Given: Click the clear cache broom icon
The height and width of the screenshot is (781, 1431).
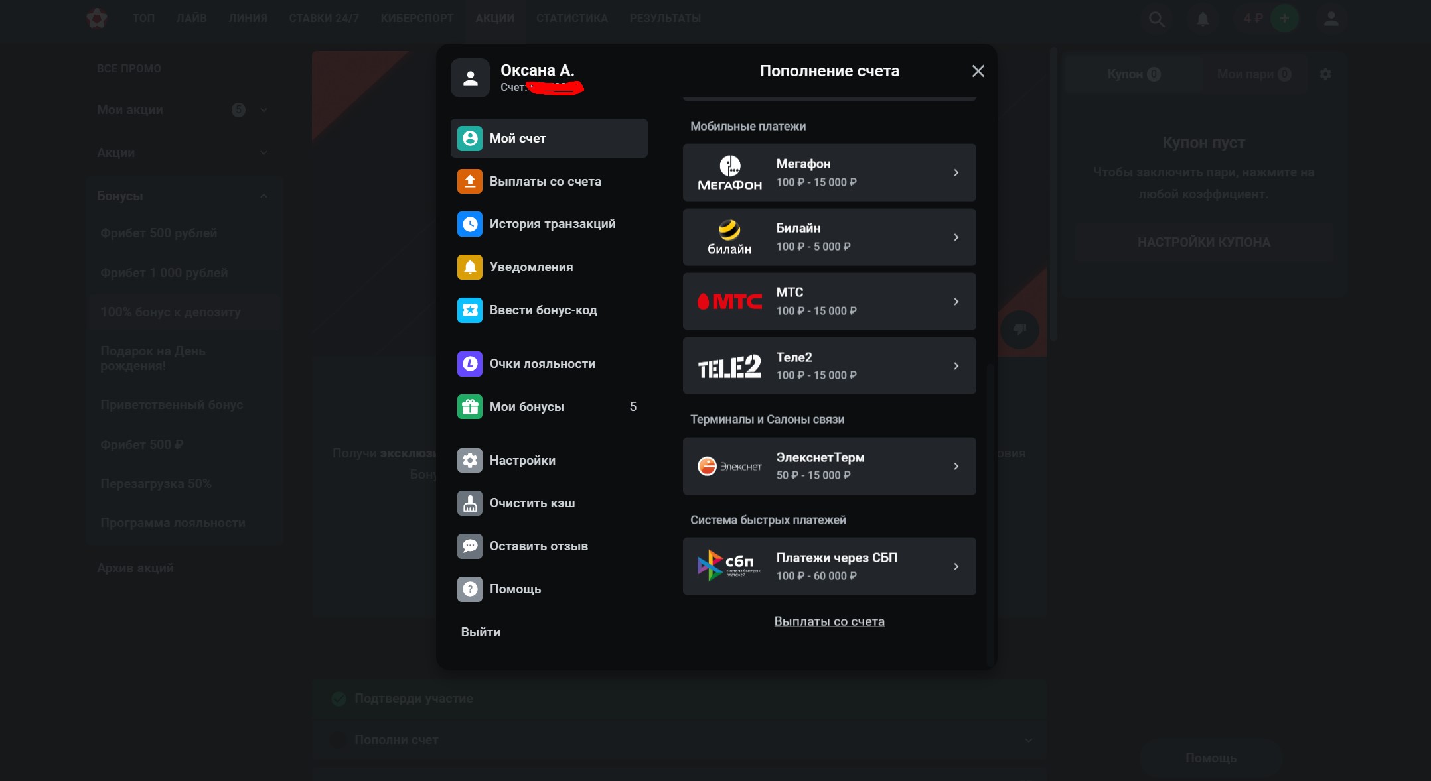Looking at the screenshot, I should pos(470,503).
